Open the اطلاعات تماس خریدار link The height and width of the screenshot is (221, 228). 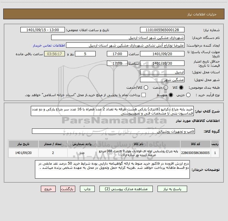pyautogui.click(x=49, y=45)
